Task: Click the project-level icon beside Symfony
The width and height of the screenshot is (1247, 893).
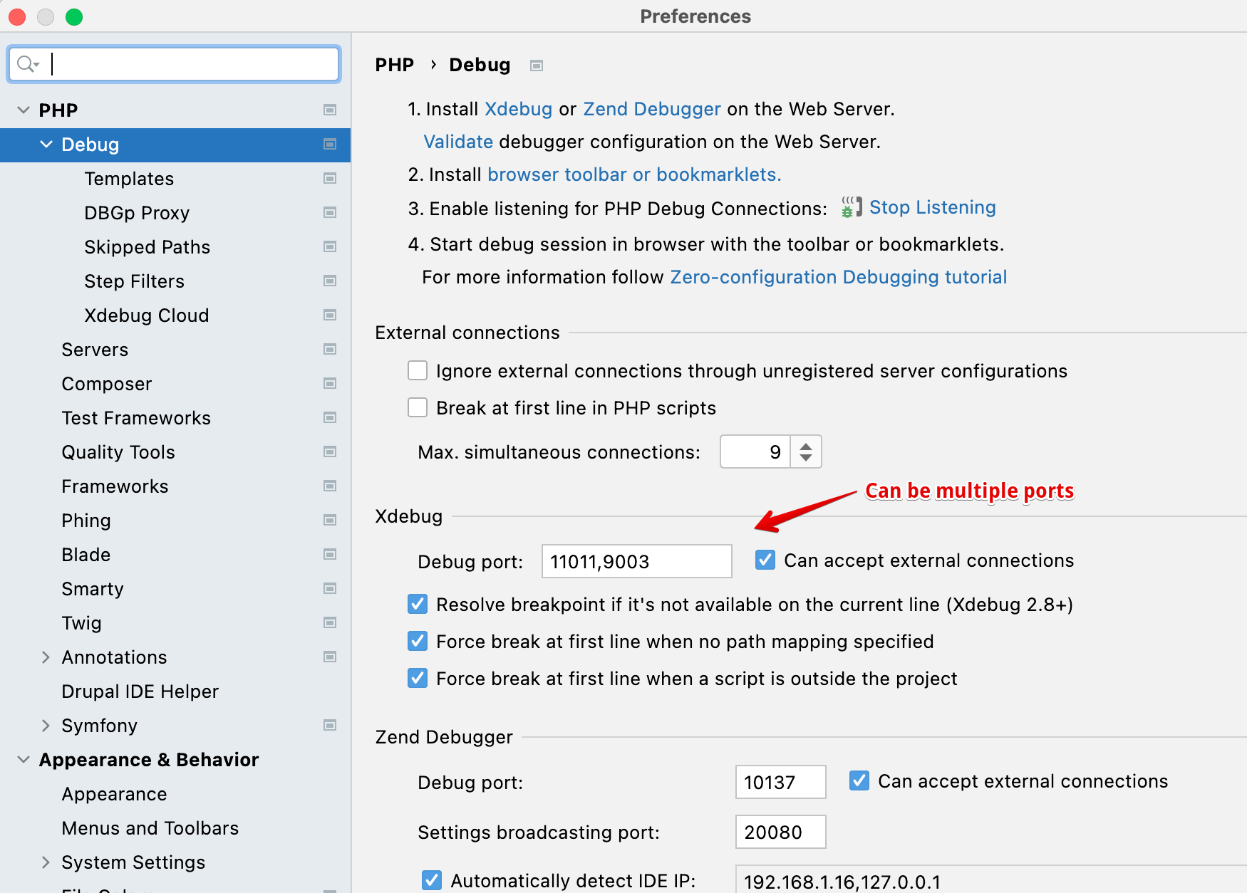Action: [330, 725]
